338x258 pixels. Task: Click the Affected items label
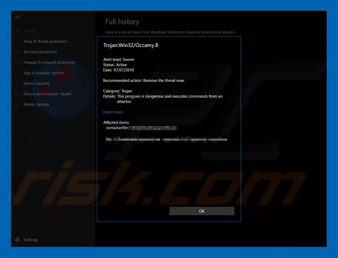point(116,123)
